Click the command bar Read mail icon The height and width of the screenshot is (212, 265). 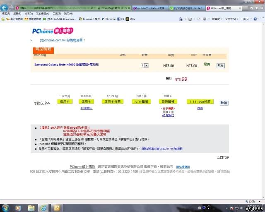199,19
